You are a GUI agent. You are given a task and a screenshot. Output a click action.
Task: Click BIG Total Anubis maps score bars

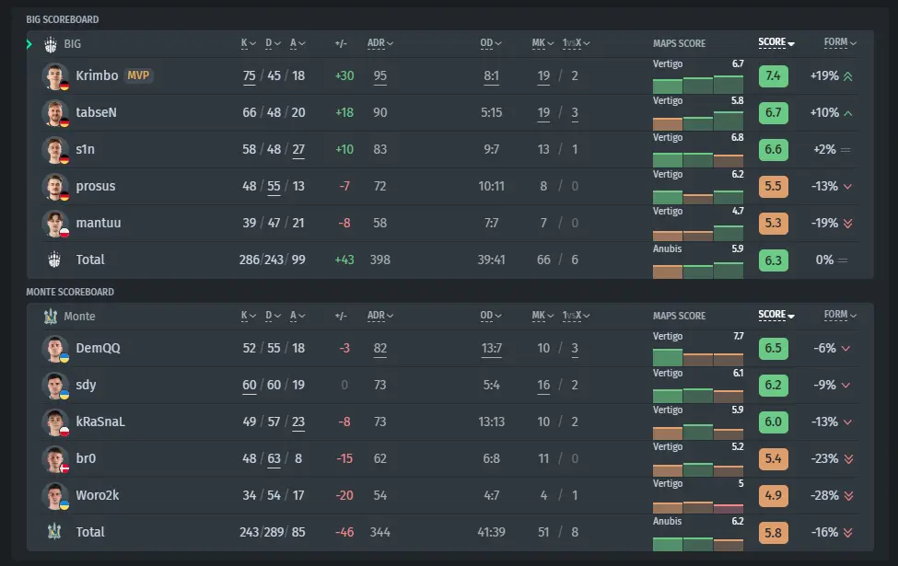697,271
